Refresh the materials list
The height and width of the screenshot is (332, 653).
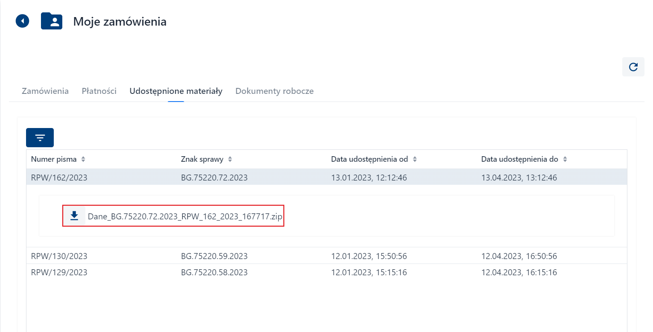coord(633,67)
